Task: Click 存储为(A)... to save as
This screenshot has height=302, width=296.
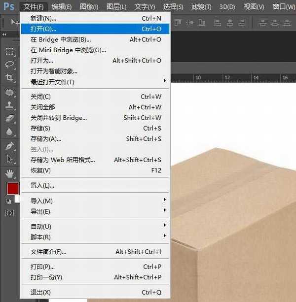Action: [46, 139]
